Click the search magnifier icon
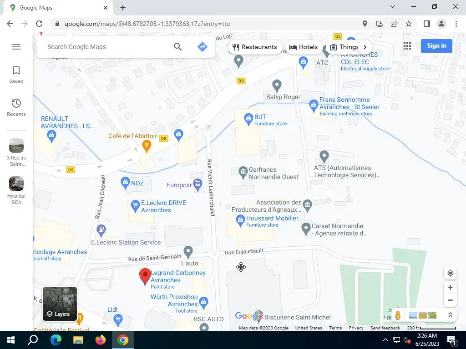Screen dimensions: 466x349 click(178, 47)
